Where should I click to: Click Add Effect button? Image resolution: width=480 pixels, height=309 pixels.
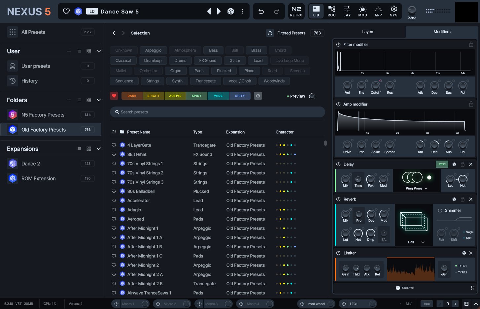405,288
